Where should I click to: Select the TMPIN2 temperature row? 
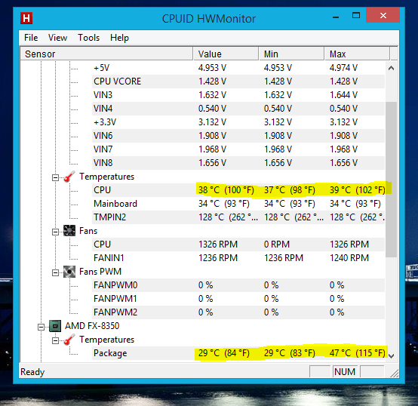click(238, 217)
